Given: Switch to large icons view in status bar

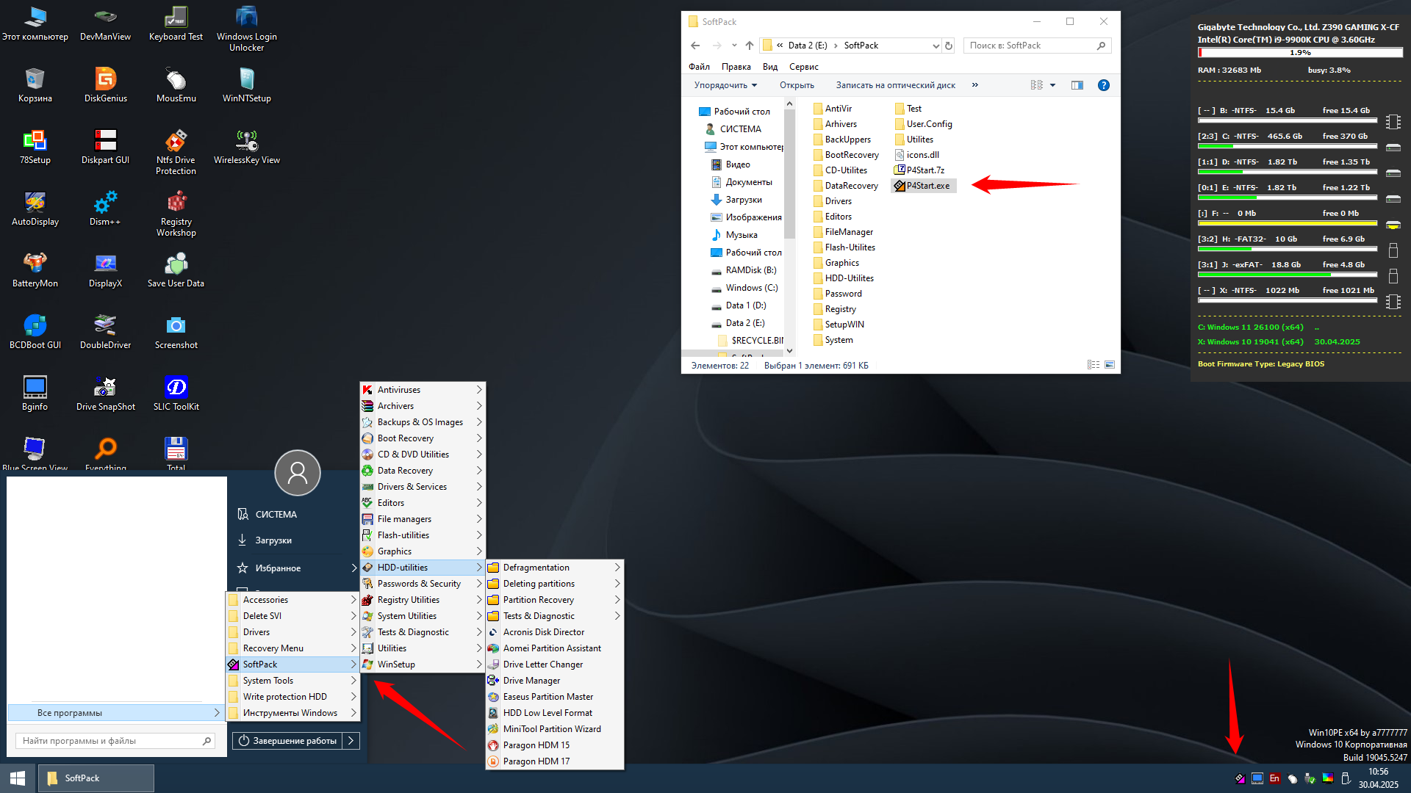Looking at the screenshot, I should 1109,365.
